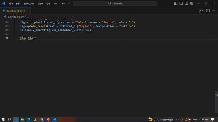Go forward with the right arrow
The image size is (218, 122).
[69, 3]
